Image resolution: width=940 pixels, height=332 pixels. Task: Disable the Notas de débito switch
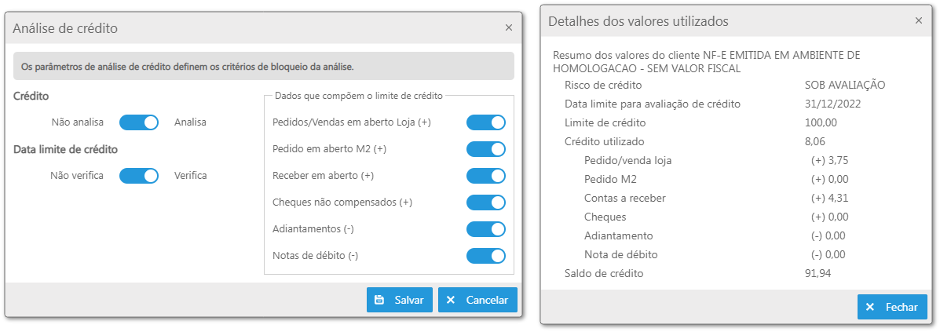pos(485,256)
